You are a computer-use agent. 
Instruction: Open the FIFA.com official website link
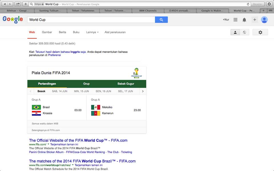[78, 140]
